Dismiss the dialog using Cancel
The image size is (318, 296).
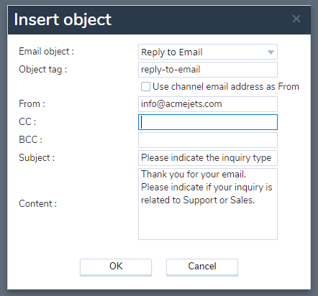tap(202, 267)
